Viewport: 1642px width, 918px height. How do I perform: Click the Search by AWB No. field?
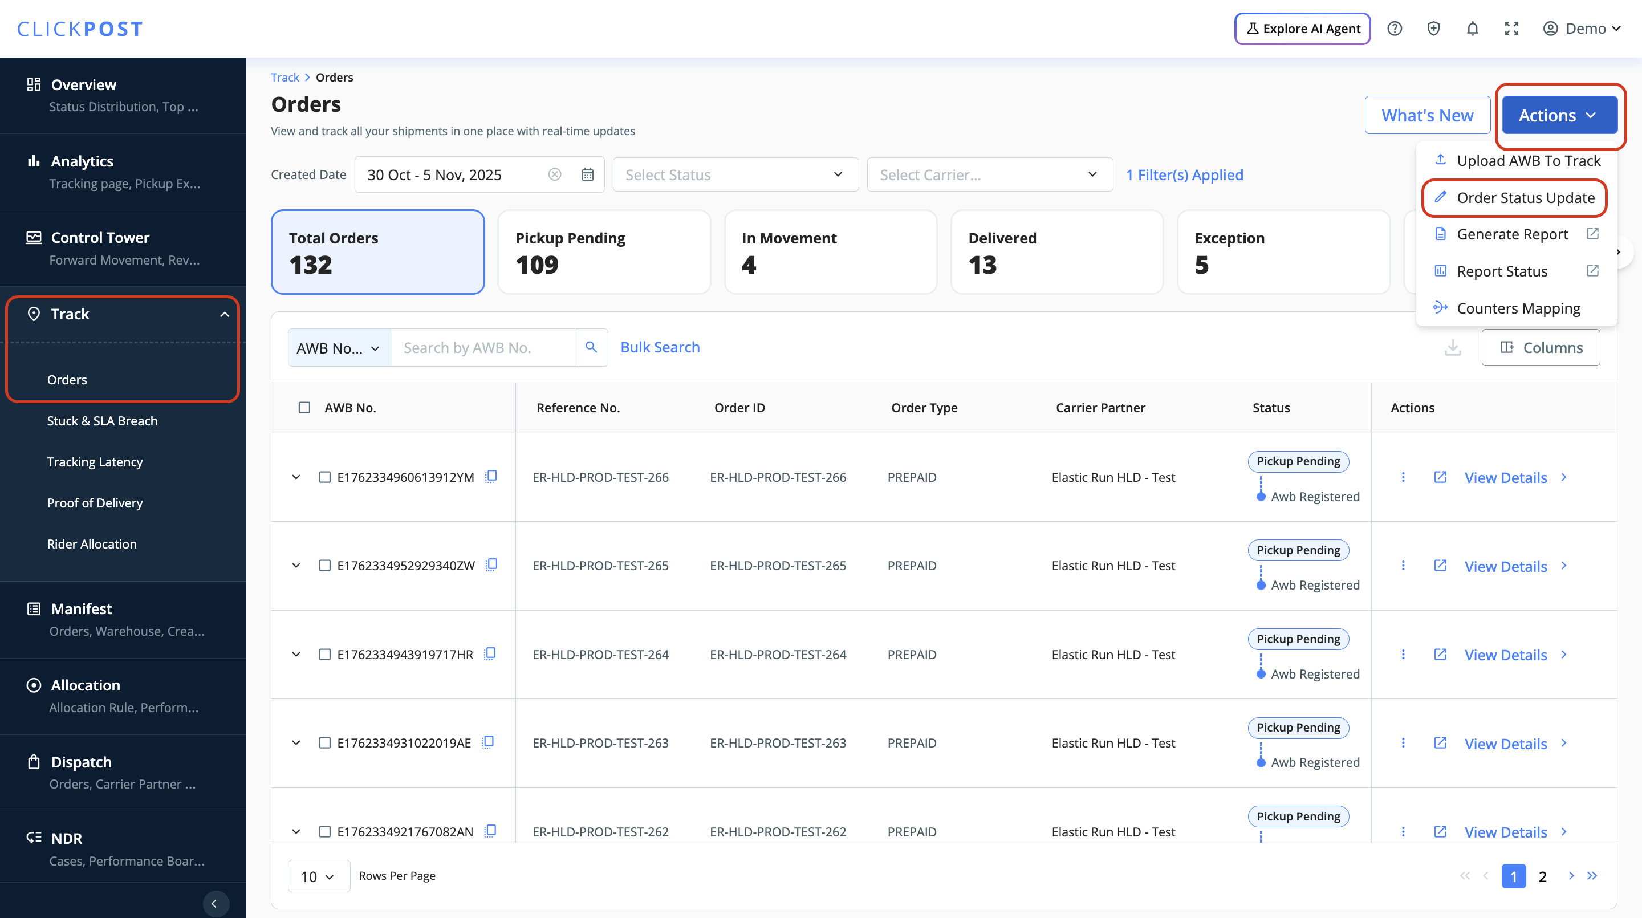[x=482, y=347]
